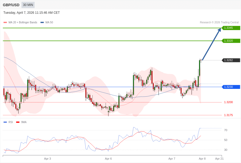
Task: Click the pink MA 20 Bollinger legend swatch
Action: tap(5, 23)
